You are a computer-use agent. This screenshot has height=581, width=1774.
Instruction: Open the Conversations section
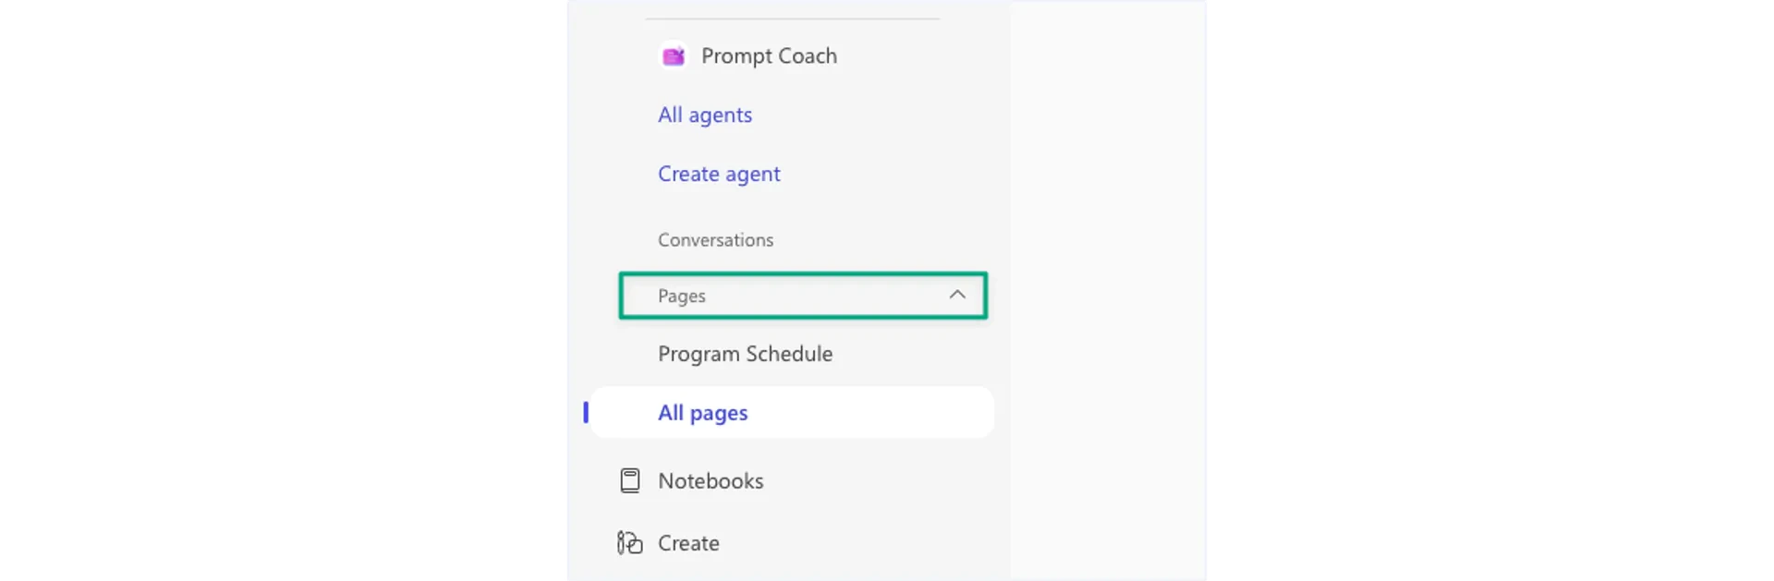point(715,239)
